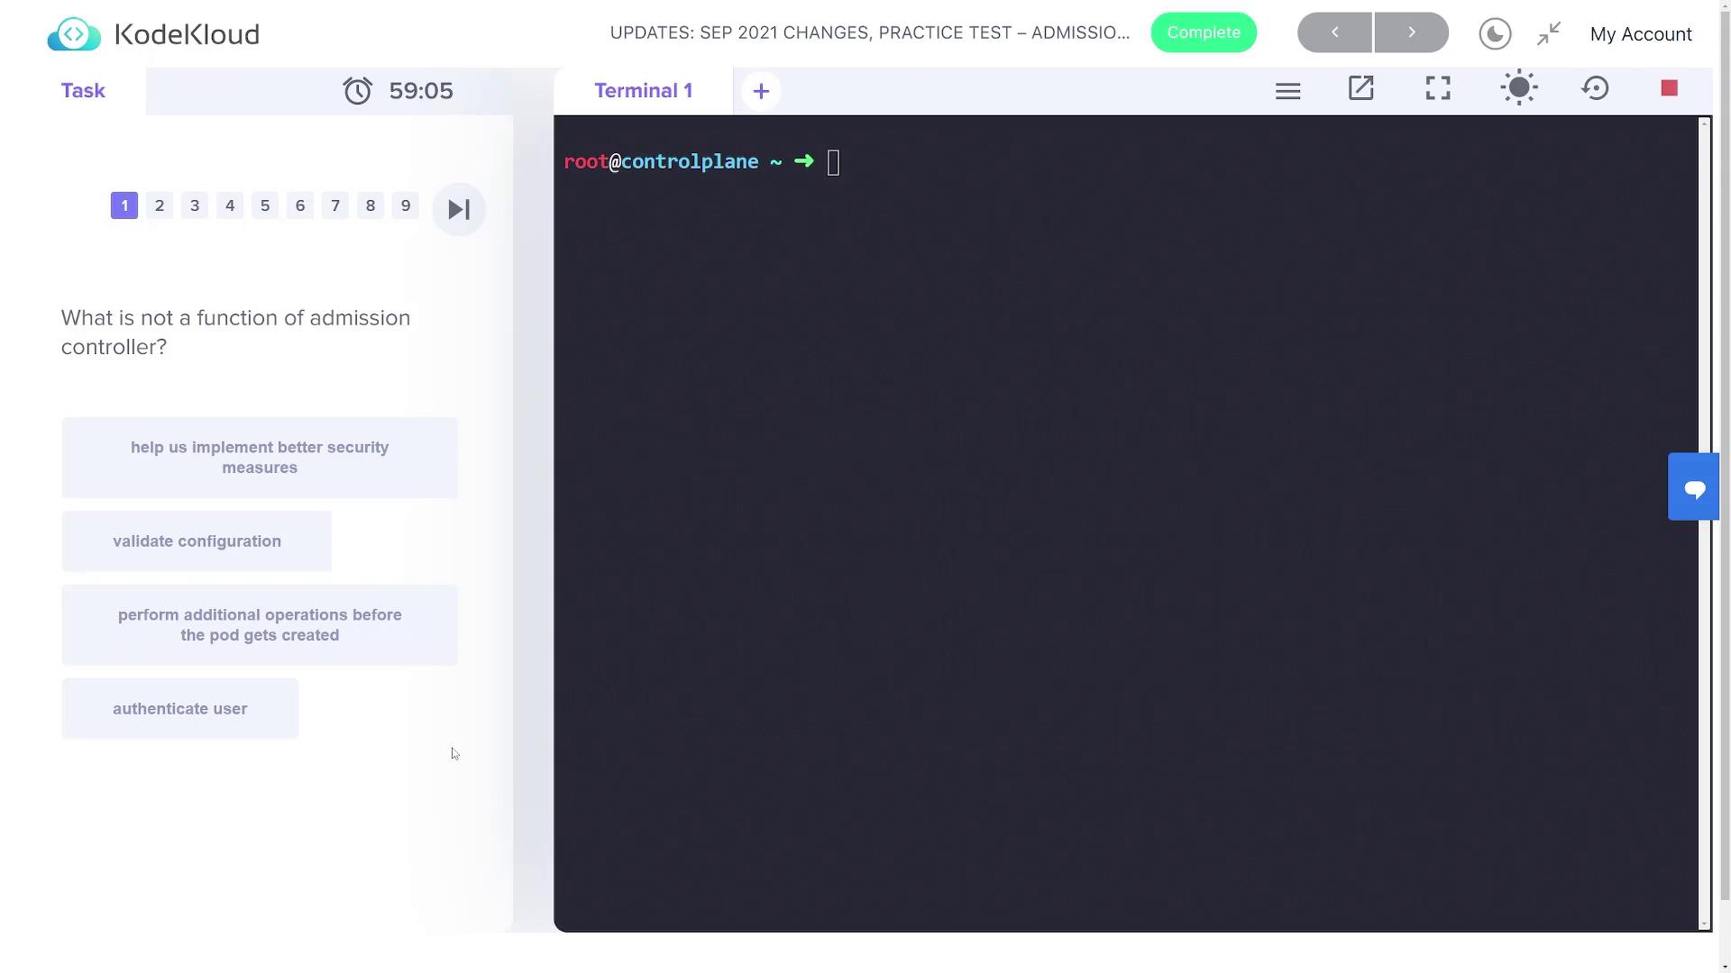Select answer 'validate configuration'
Image resolution: width=1731 pixels, height=973 pixels.
point(197,541)
